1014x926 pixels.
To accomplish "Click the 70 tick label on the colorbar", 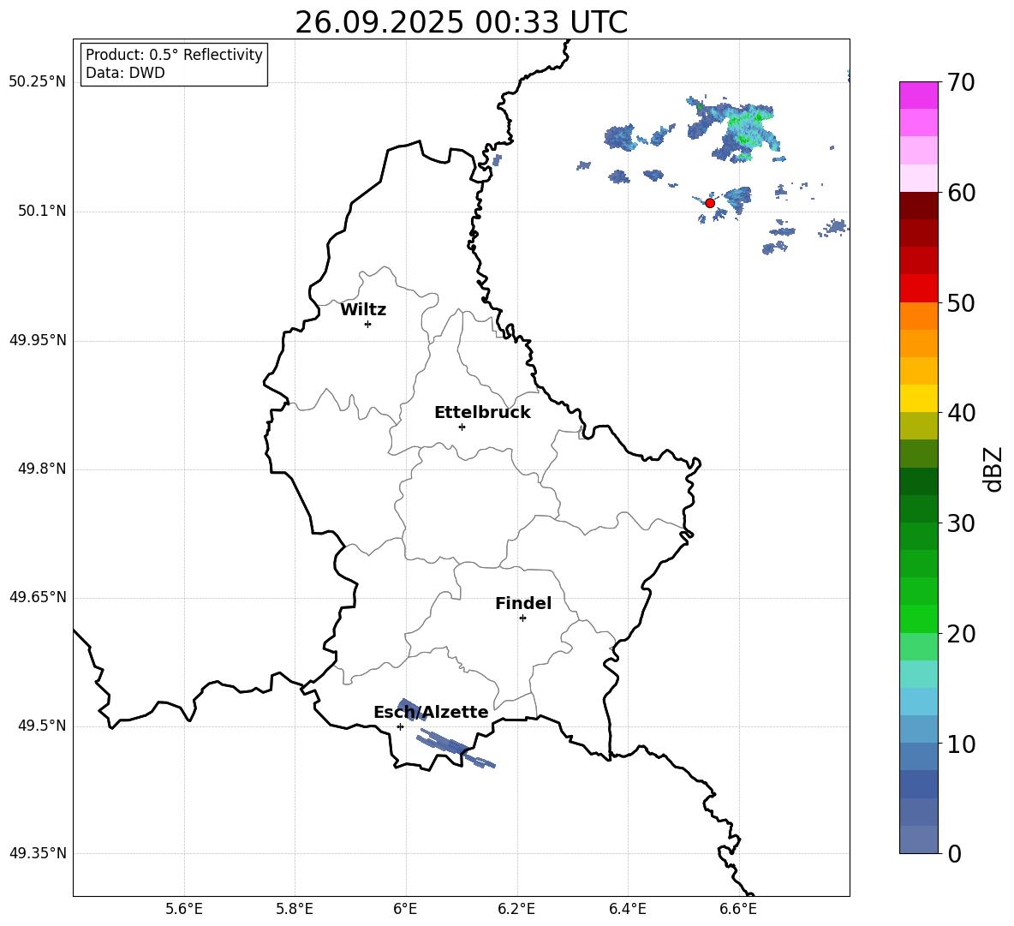I will (x=961, y=83).
